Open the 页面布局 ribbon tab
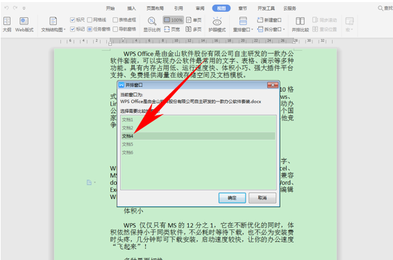 155,8
